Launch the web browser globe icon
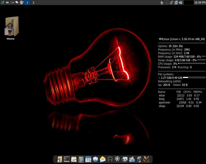206x164 pixels. pyautogui.click(x=96, y=159)
